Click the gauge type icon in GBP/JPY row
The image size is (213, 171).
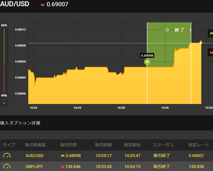pyautogui.click(x=7, y=167)
